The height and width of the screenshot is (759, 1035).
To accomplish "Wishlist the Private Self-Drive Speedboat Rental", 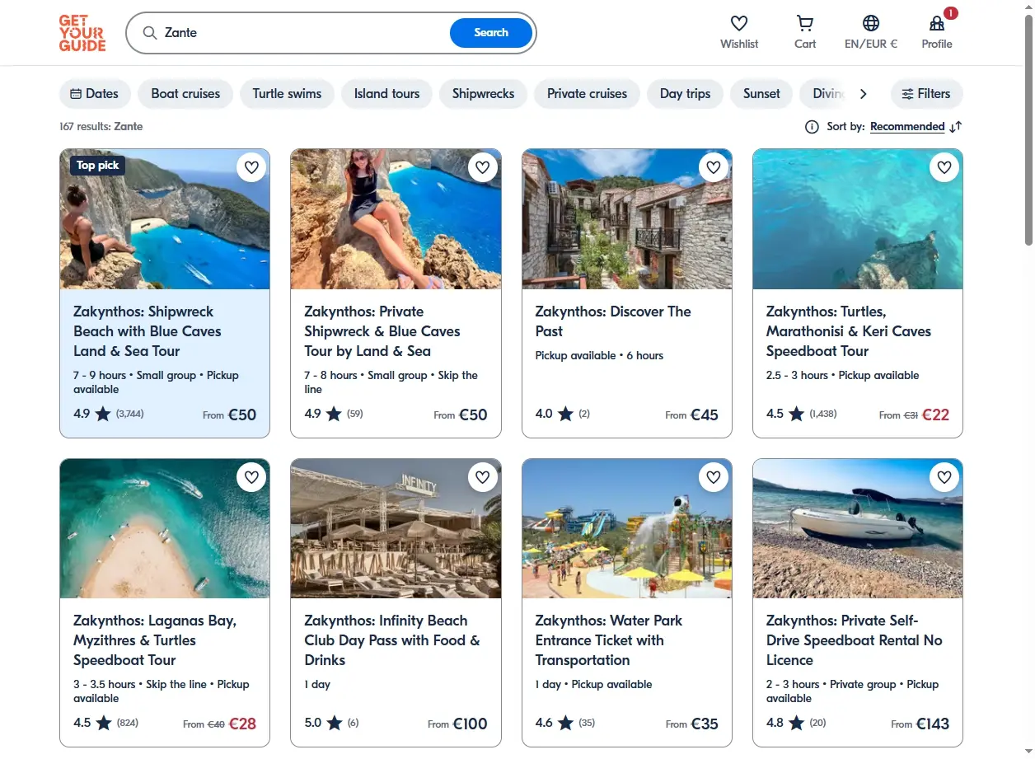I will point(944,477).
